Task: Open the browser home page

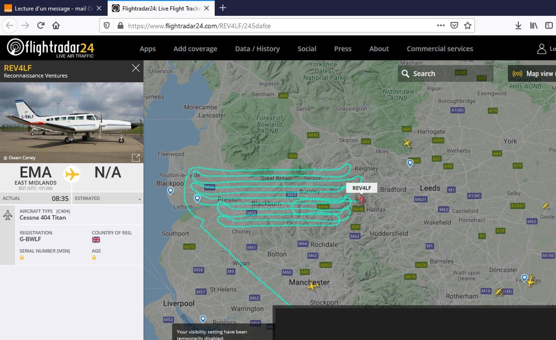Action: [x=56, y=25]
